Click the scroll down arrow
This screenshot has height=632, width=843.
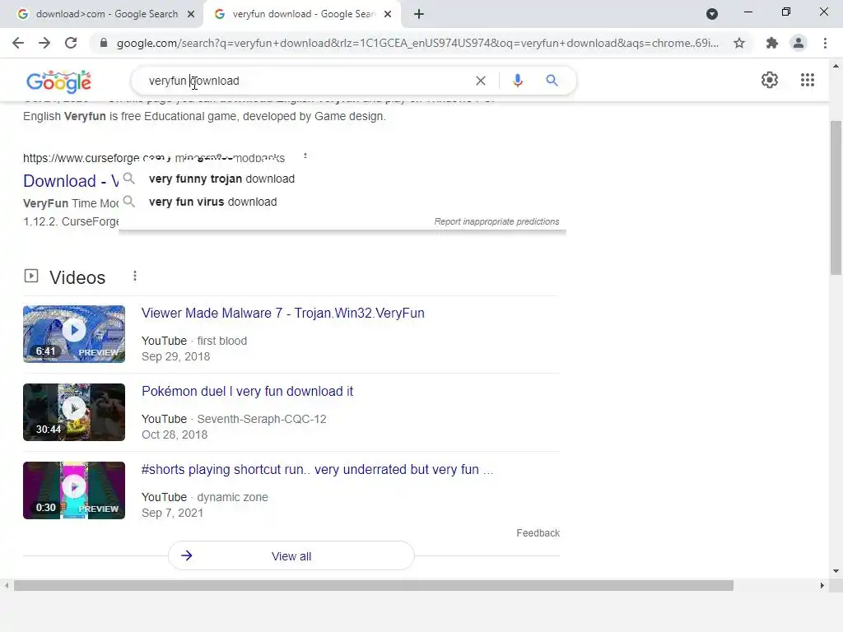(836, 571)
